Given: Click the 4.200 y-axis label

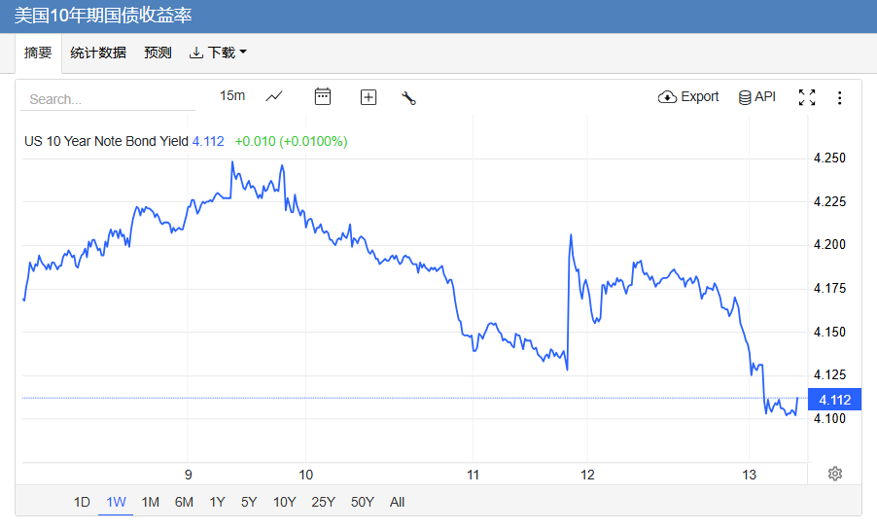Looking at the screenshot, I should [829, 244].
